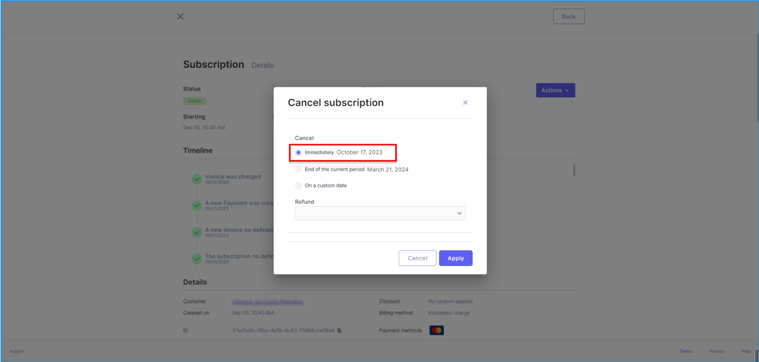Close the Cancel subscription dialog with X
Screen dimensions: 759x362
[465, 103]
